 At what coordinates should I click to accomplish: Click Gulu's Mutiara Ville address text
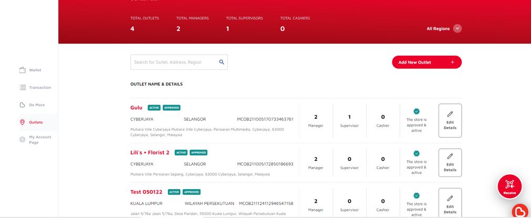pyautogui.click(x=207, y=132)
